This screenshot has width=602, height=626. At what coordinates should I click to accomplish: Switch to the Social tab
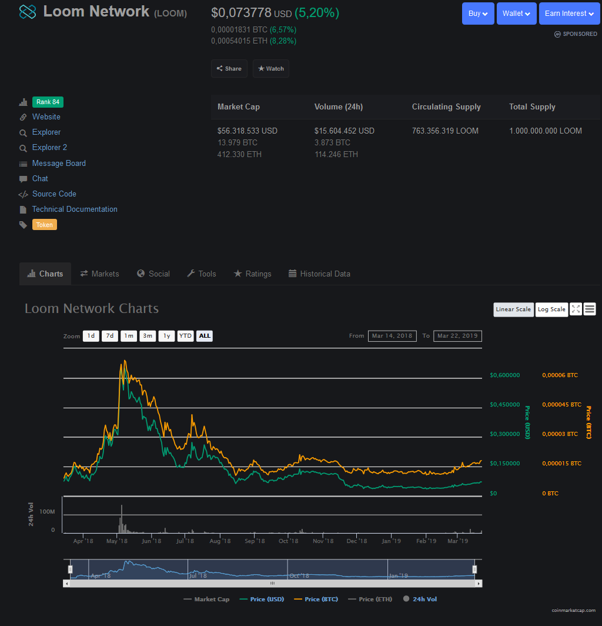[153, 274]
